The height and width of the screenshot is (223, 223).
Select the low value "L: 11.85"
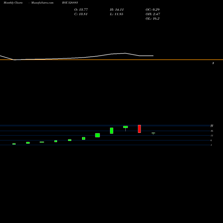116,14
